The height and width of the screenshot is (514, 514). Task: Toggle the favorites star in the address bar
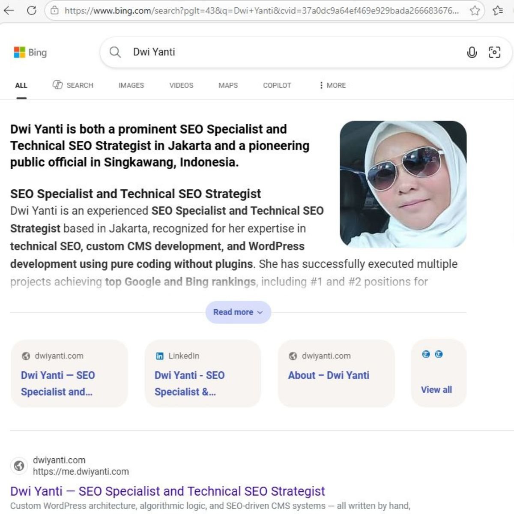[475, 11]
